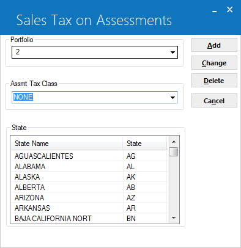Sort by the State abbreviation column header
Image resolution: width=241 pixels, height=248 pixels.
point(144,144)
